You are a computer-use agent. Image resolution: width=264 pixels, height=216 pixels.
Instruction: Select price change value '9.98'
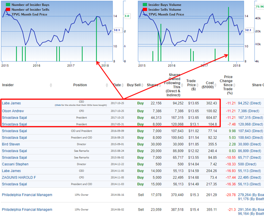[x=232, y=131]
